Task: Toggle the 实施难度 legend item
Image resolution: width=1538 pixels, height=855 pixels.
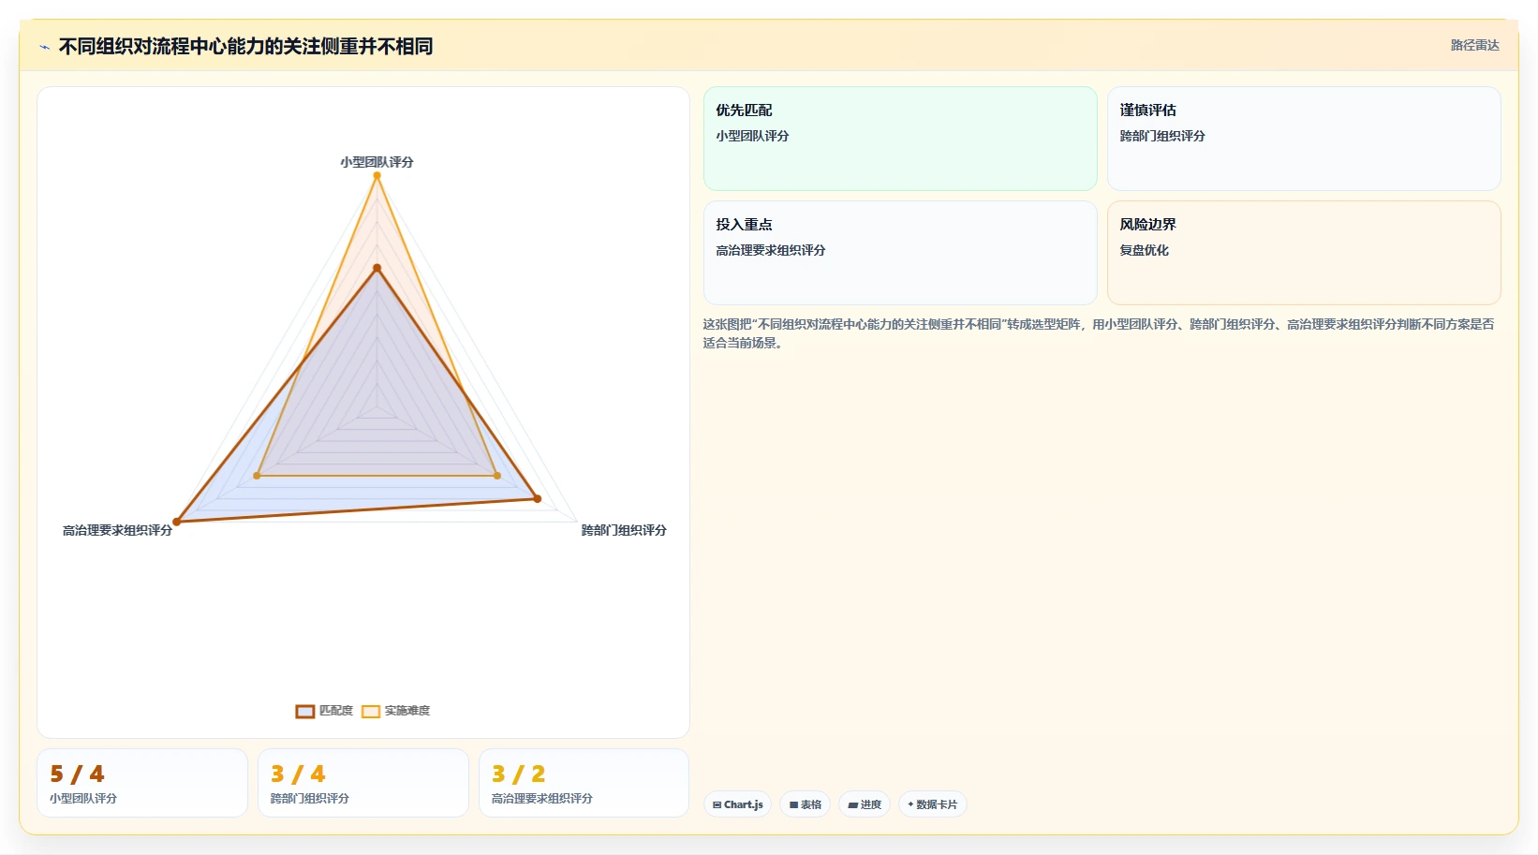Action: point(396,711)
